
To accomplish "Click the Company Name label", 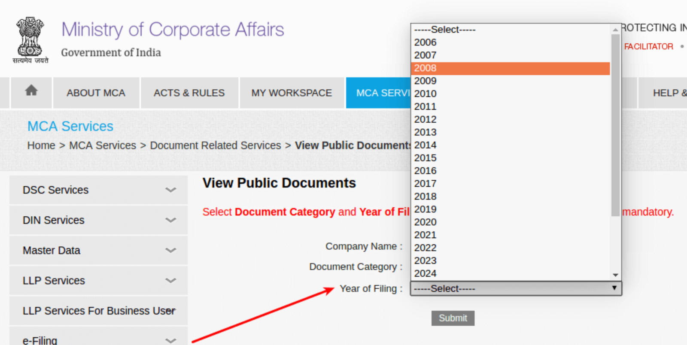I will [x=364, y=246].
